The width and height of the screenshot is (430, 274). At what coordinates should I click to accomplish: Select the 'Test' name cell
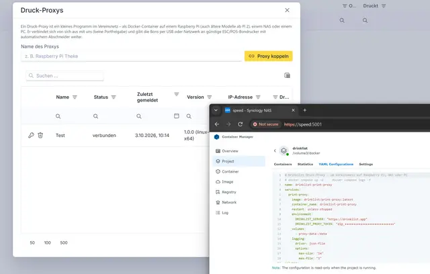pyautogui.click(x=60, y=136)
